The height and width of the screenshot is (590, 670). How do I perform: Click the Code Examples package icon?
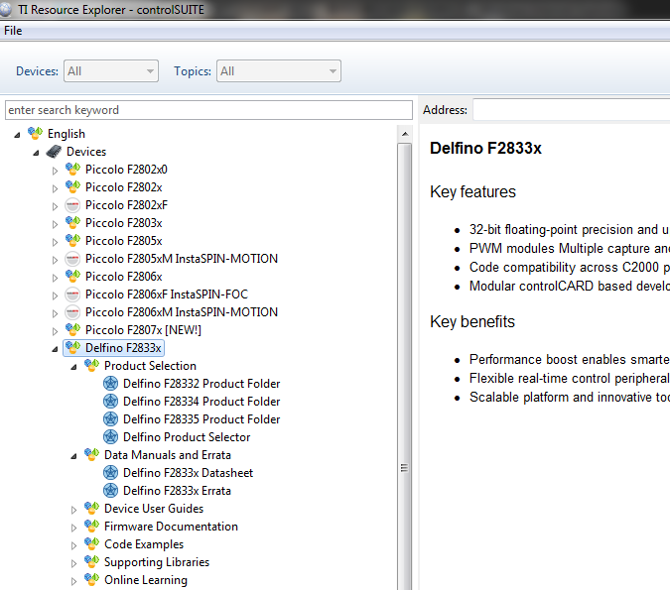click(91, 544)
